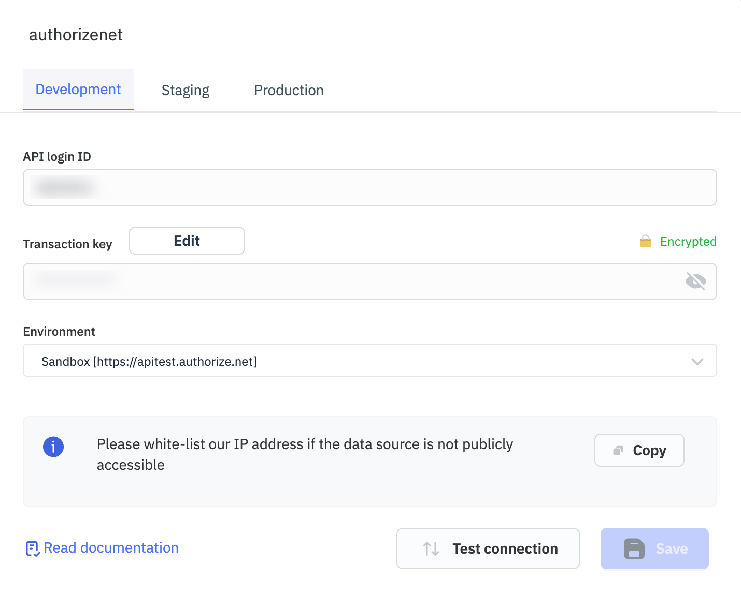Switch to the Staging tab
Viewport: 741px width, 594px height.
coord(185,90)
